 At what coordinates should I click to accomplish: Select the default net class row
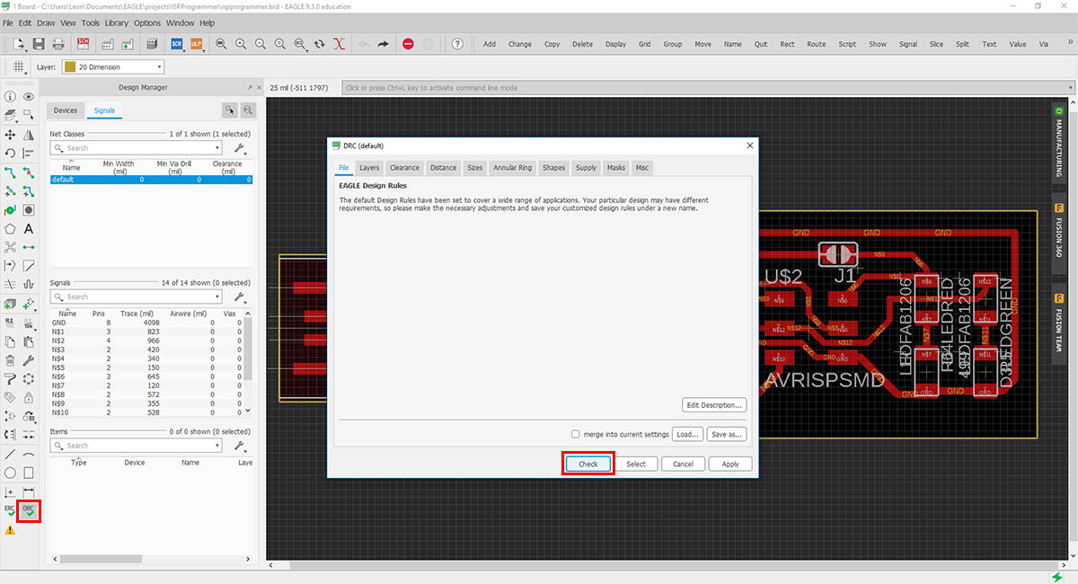[x=150, y=180]
